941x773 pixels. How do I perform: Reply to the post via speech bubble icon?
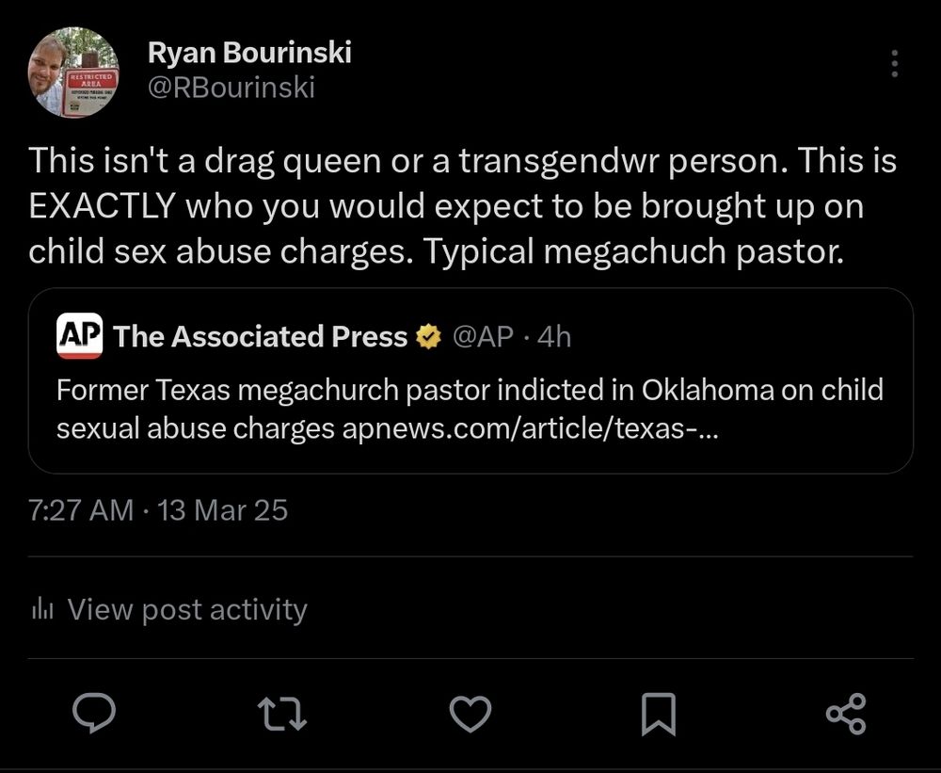point(94,713)
